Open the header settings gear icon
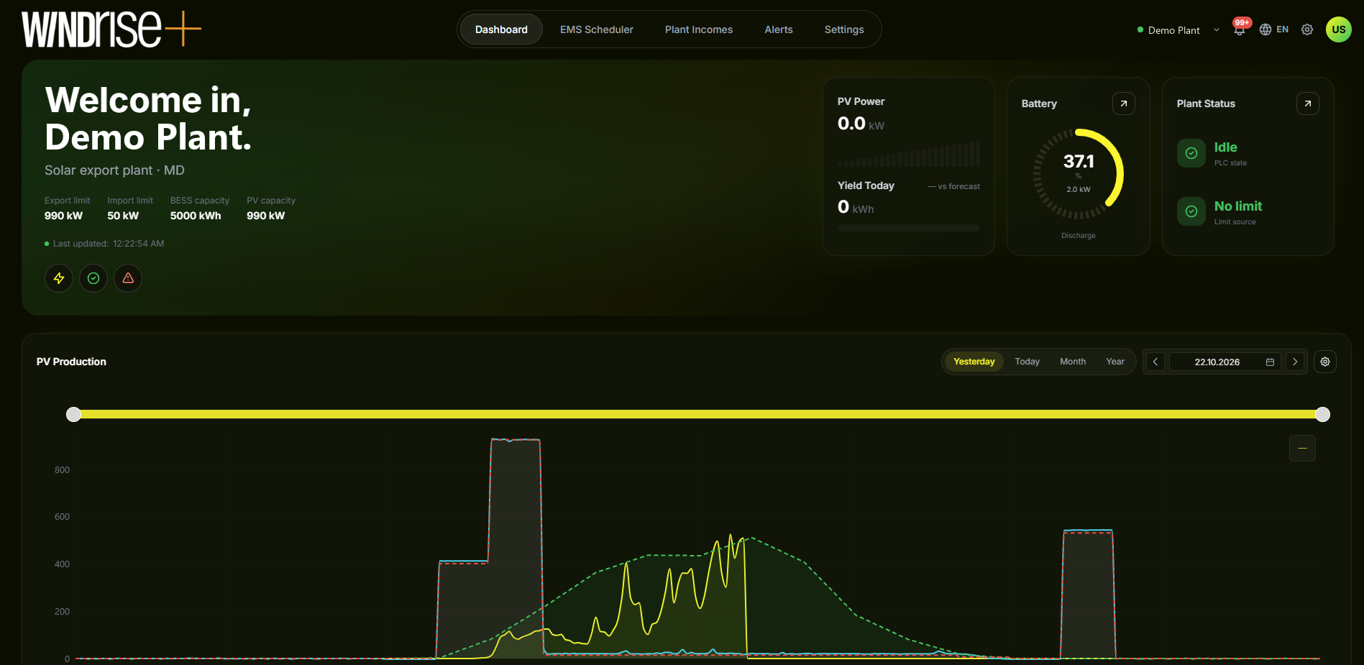 pyautogui.click(x=1307, y=29)
